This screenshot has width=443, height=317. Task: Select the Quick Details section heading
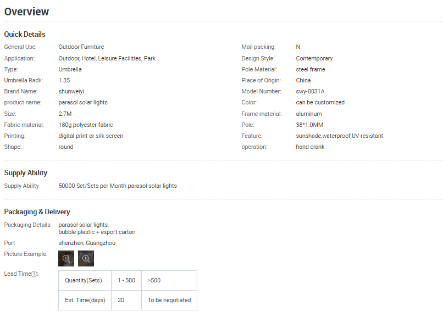(25, 35)
